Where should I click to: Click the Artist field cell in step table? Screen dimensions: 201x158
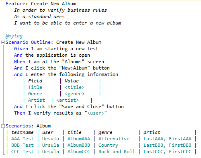37,100
